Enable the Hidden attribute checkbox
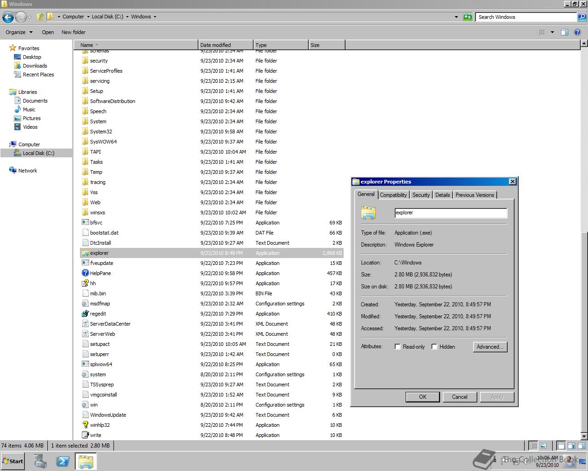This screenshot has width=588, height=471. tap(434, 346)
